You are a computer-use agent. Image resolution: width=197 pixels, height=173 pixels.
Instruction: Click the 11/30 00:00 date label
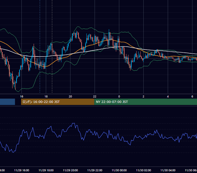click(119, 170)
